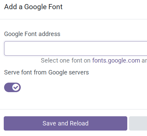Screen dimensions: 147x136
Task: Click the middle of the empty font address field
Action: (x=76, y=49)
